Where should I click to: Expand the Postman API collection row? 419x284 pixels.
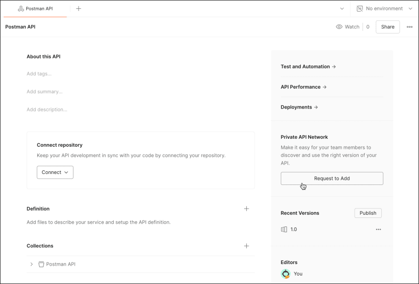[31, 264]
